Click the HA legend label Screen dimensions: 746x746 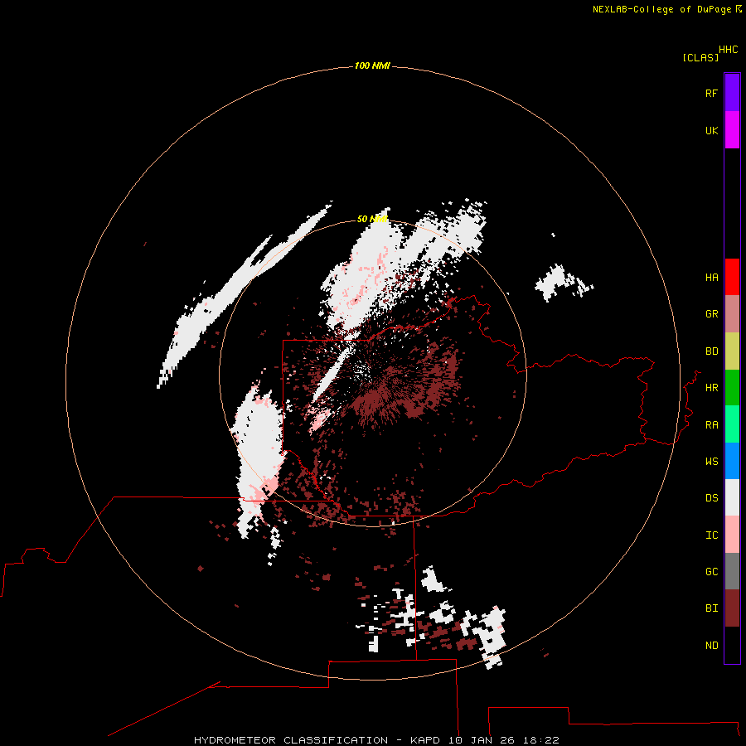(711, 278)
